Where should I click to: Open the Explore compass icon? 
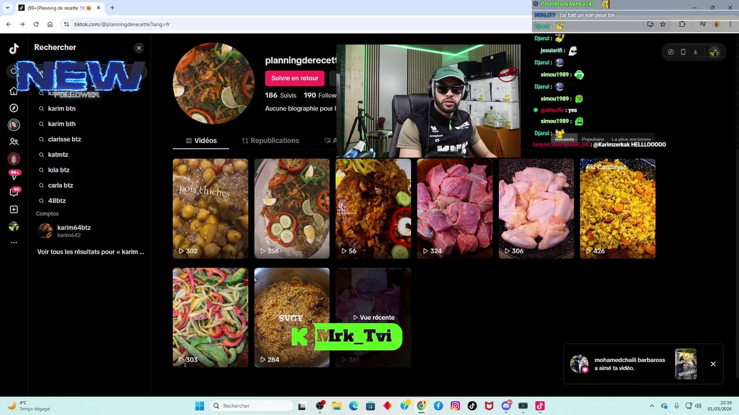click(14, 108)
